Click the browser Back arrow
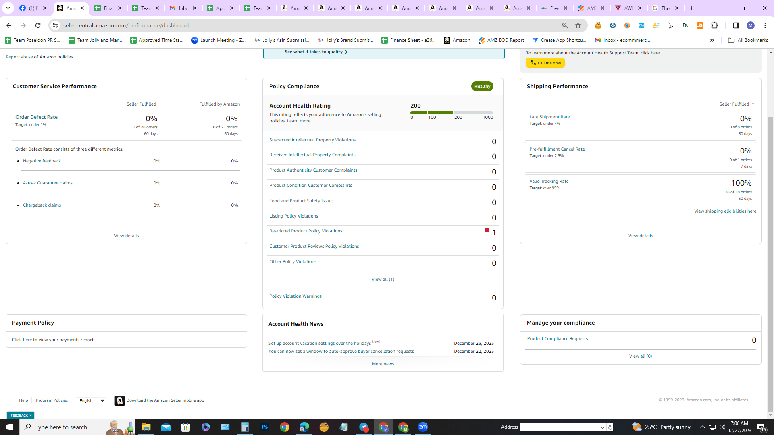Screen dimensions: 774x435 point(9,25)
